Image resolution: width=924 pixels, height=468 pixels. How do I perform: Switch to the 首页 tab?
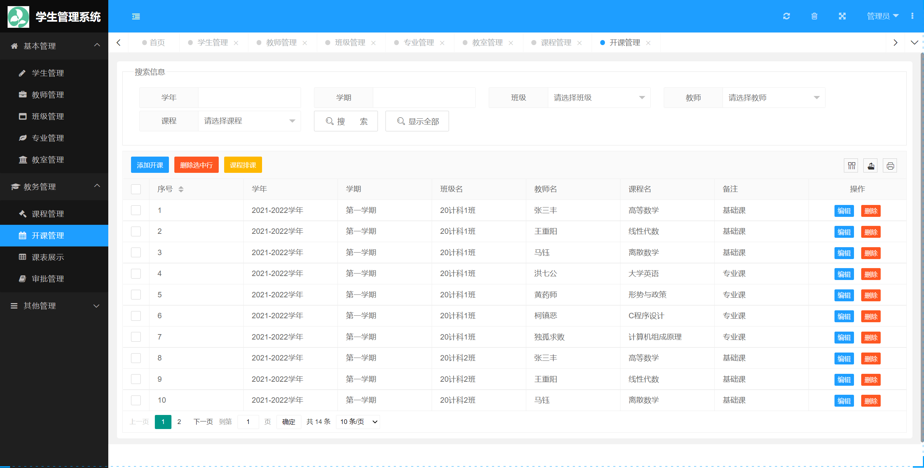click(x=154, y=43)
